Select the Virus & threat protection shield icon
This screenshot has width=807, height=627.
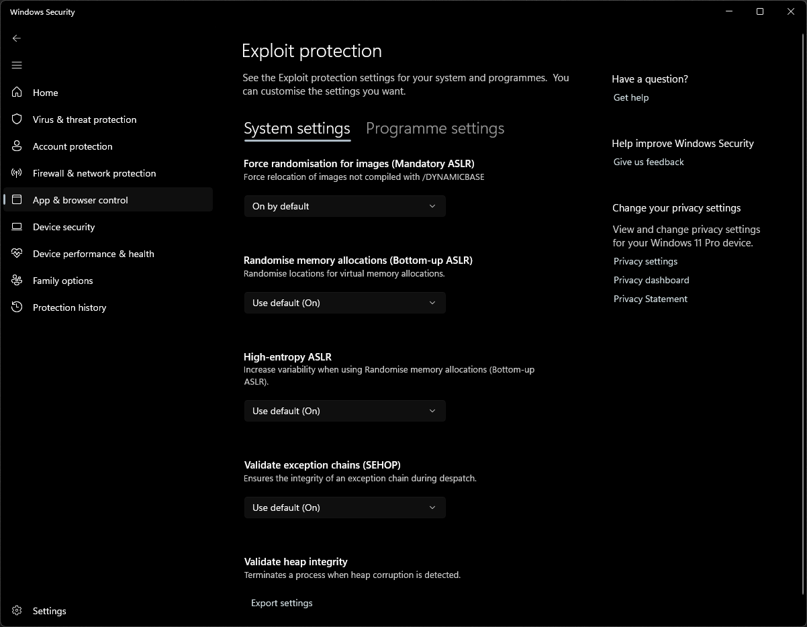(17, 119)
